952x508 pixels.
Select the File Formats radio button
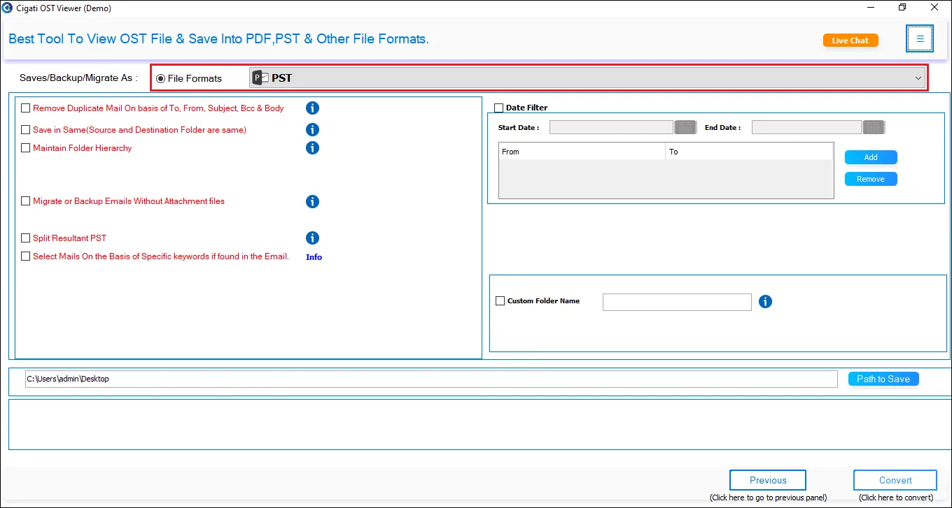161,78
